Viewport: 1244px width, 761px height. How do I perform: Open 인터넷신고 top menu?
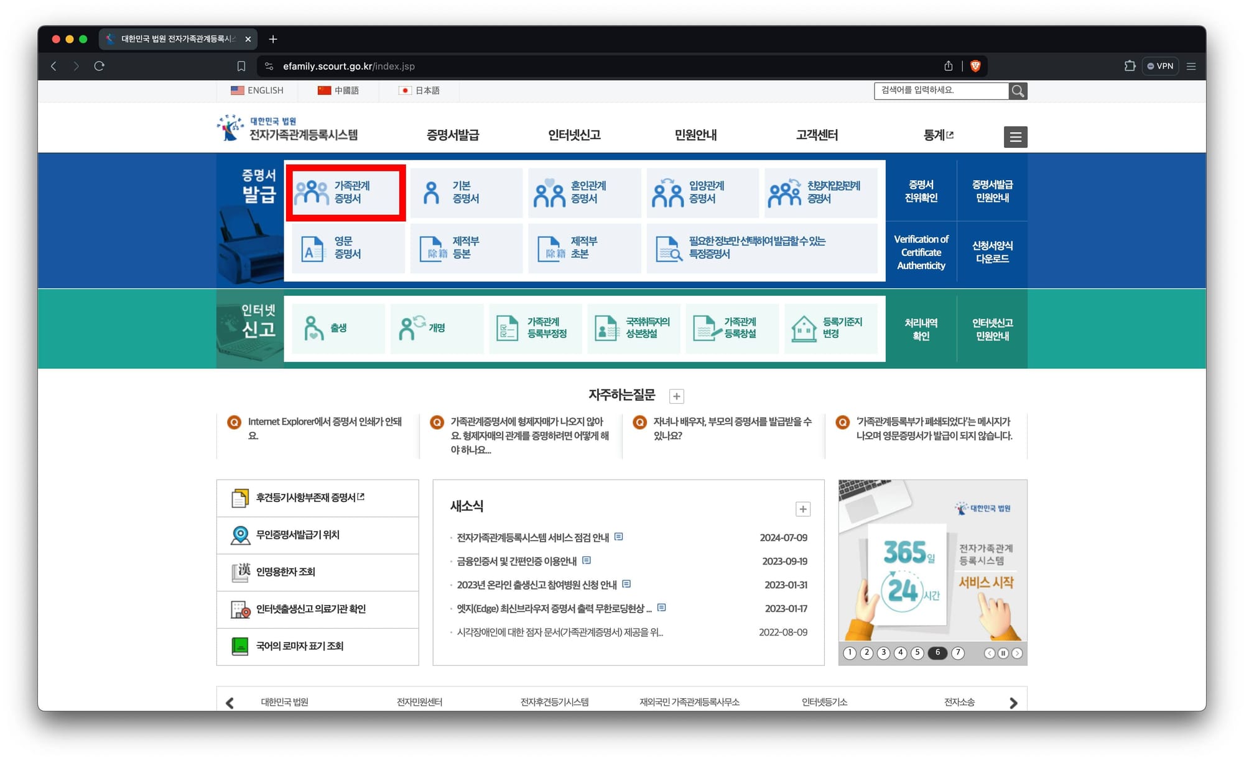tap(574, 135)
